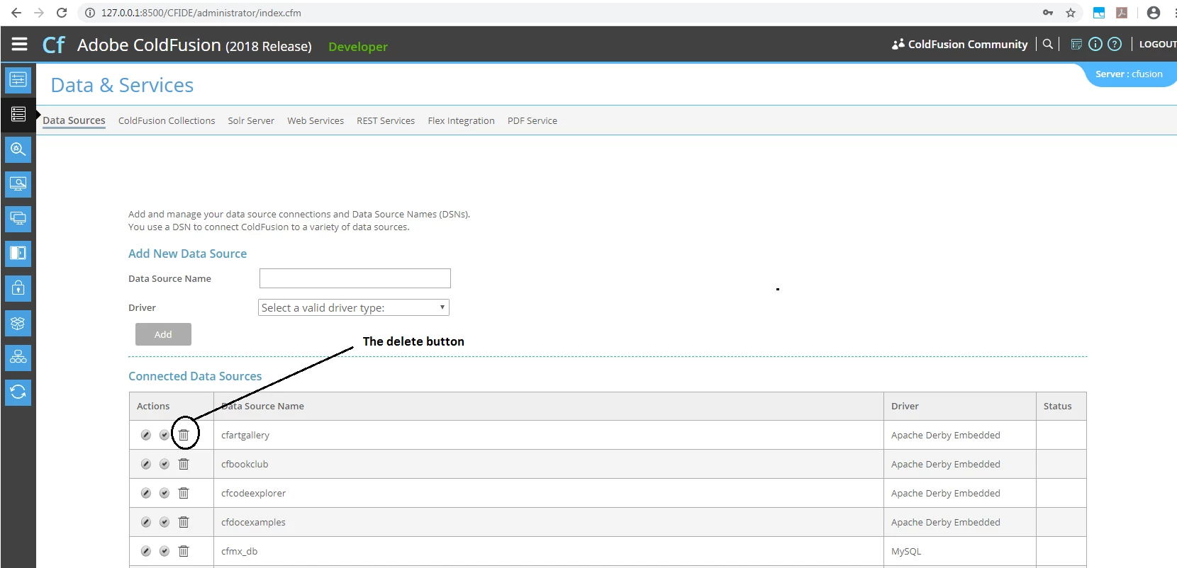Open the two-monitors sidebar icon
This screenshot has height=568, width=1177.
pyautogui.click(x=18, y=219)
